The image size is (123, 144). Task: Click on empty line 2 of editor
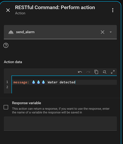click(x=64, y=87)
